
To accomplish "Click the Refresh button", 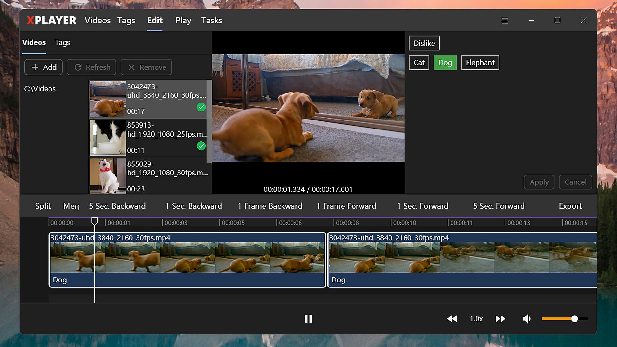I will coord(92,67).
